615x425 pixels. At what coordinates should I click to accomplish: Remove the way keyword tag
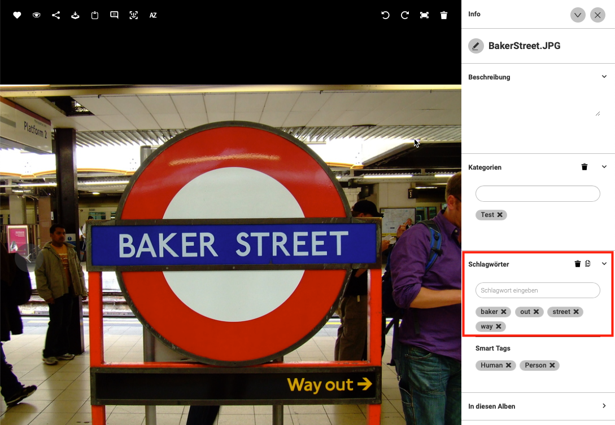pyautogui.click(x=499, y=326)
